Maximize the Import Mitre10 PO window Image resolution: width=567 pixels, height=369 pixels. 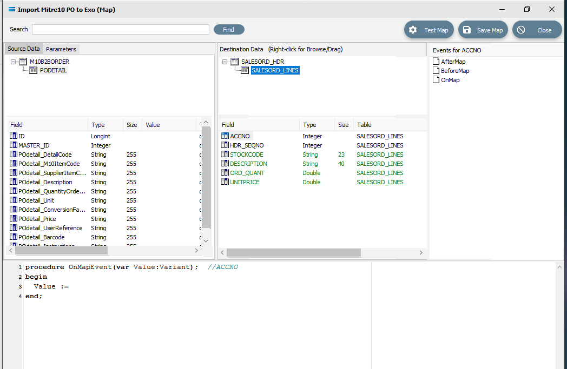pos(527,9)
